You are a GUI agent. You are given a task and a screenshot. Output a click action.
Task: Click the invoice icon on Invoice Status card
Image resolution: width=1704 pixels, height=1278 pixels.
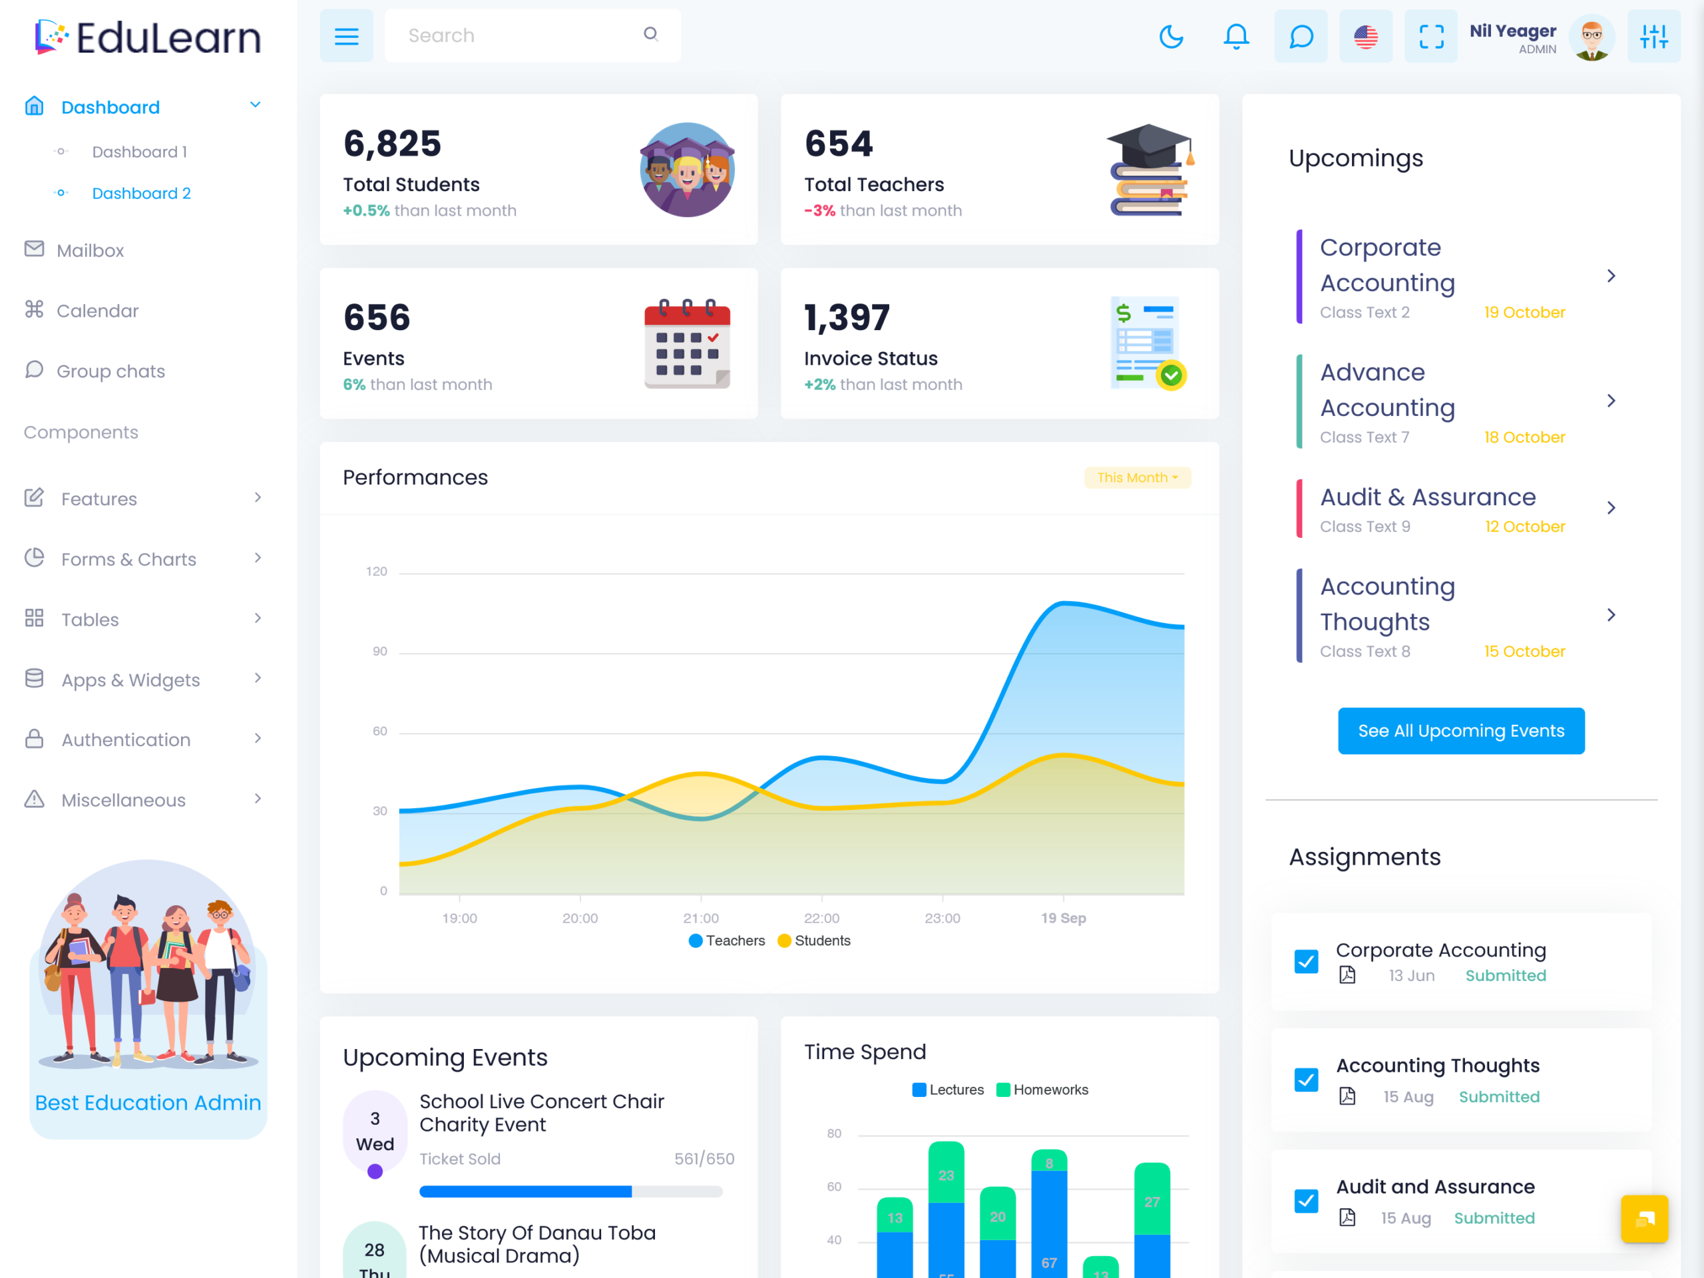pos(1148,343)
